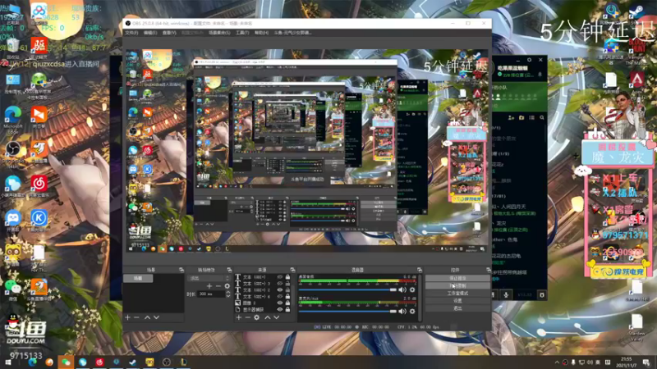Open mic/aux audio settings gear

(412, 312)
